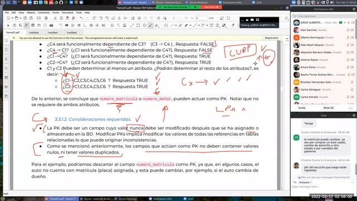Screen dimensions: 357x201
Task: Toggle Alberto Dominguez's microphone icon
Action: point(348,37)
